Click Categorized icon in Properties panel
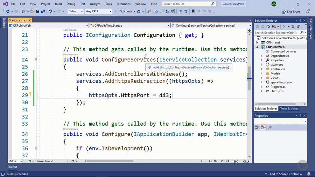 pyautogui.click(x=257, y=127)
